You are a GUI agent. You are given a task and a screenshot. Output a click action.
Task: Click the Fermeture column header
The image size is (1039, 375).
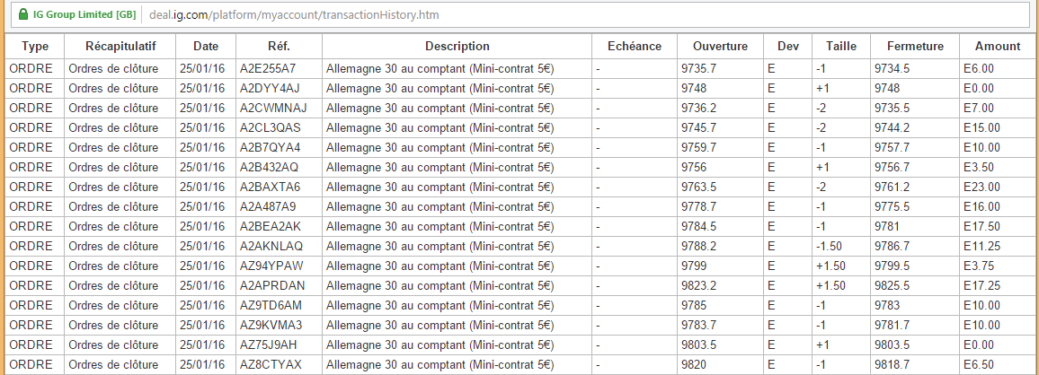point(914,47)
